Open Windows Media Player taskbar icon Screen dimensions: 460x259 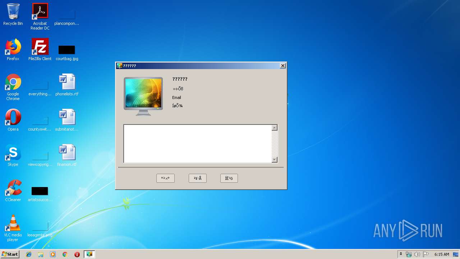53,254
